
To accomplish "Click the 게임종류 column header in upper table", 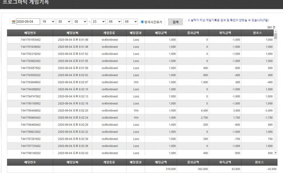I will 109,33.
